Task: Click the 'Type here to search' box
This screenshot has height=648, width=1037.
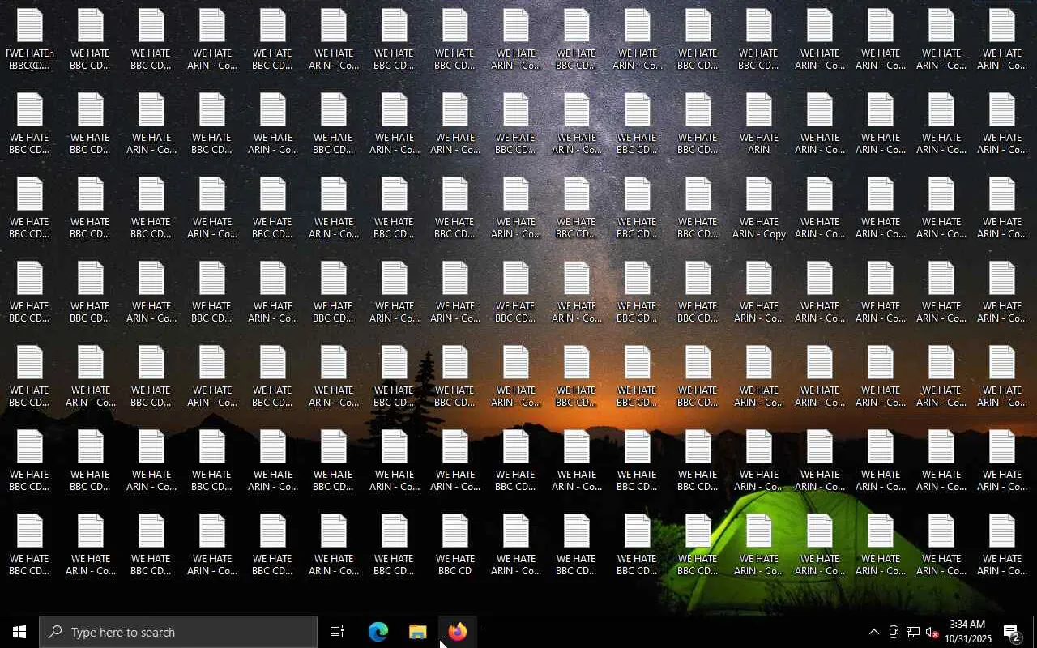Action: [x=178, y=632]
